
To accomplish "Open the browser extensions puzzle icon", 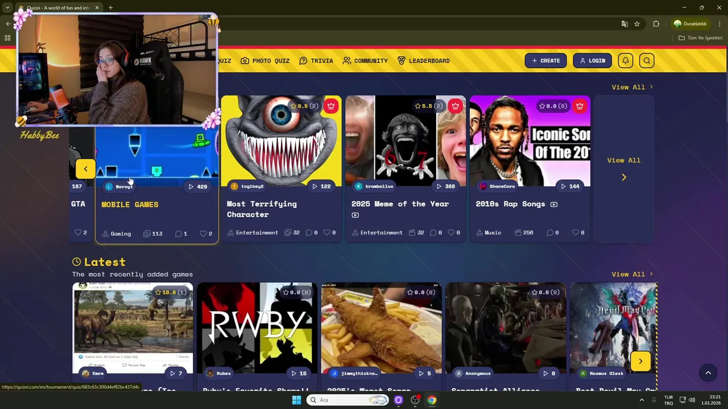I will [x=656, y=24].
